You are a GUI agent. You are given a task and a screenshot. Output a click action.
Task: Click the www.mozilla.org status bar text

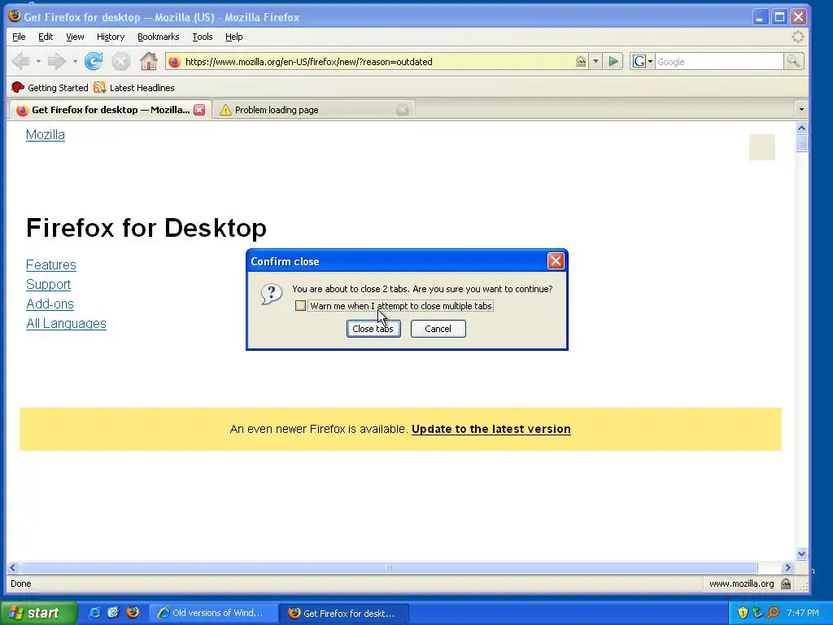[742, 583]
